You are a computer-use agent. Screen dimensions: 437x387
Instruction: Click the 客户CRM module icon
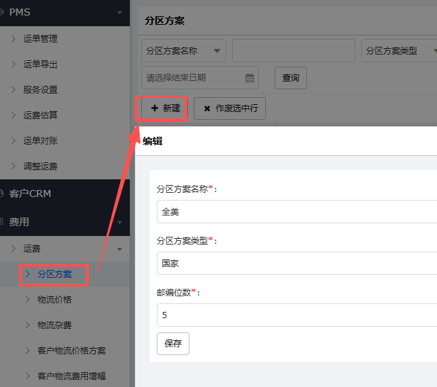point(2,193)
